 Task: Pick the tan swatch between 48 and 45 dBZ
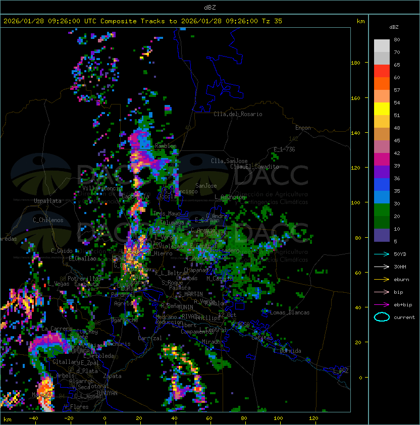pos(382,134)
